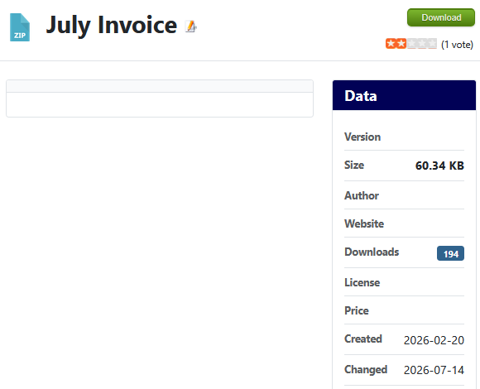Rate with the fourth star

[422, 44]
